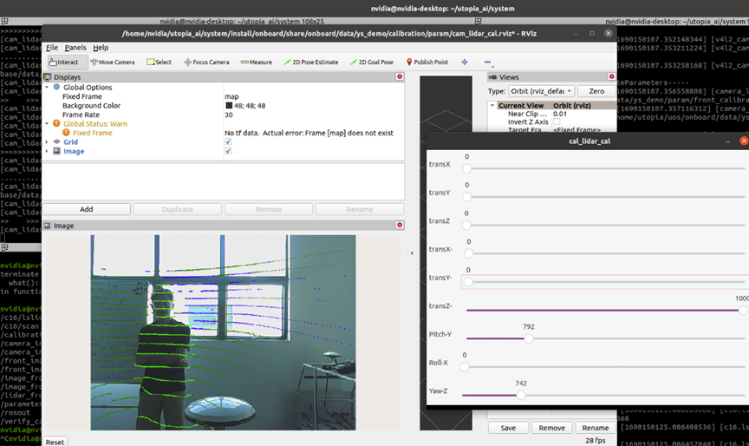Click the Zero view button
Viewport: 749px width, 446px height.
pyautogui.click(x=596, y=91)
